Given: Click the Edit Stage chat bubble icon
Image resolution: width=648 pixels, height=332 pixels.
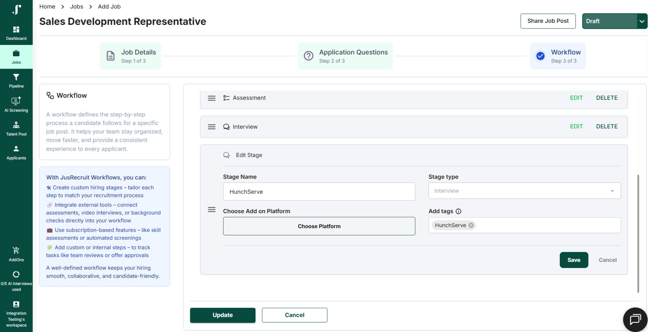Looking at the screenshot, I should tap(226, 155).
